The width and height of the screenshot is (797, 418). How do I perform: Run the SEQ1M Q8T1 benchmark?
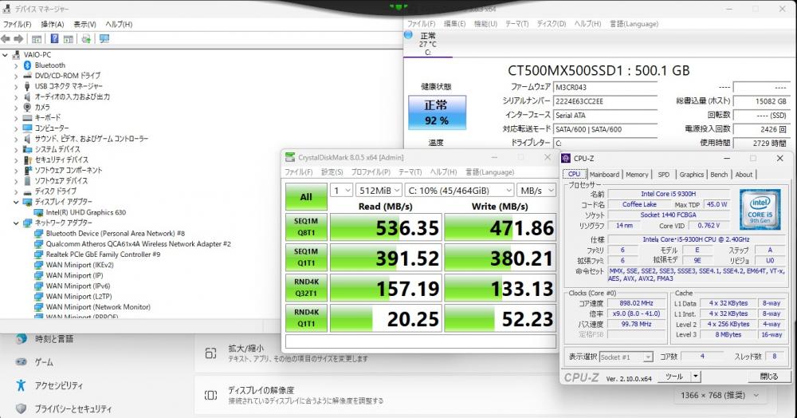click(x=306, y=227)
